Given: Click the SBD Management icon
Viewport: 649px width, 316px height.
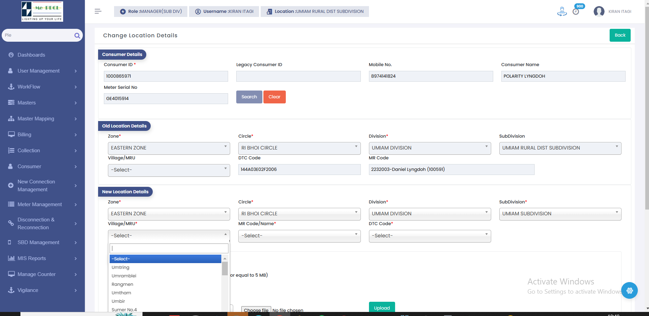Looking at the screenshot, I should pyautogui.click(x=10, y=242).
